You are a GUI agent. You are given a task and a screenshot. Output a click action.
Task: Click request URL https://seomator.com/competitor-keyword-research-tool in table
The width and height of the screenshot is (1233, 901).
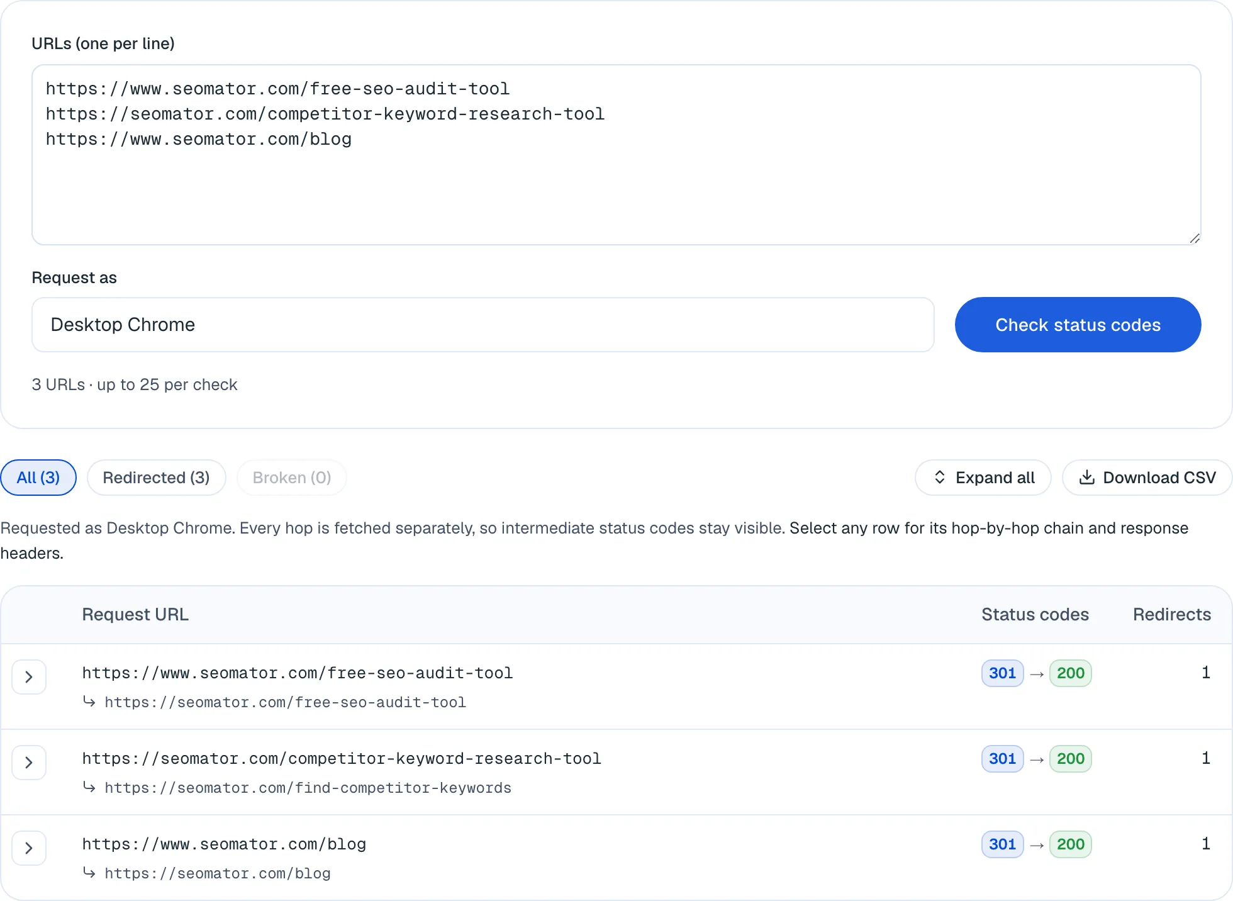pos(342,759)
